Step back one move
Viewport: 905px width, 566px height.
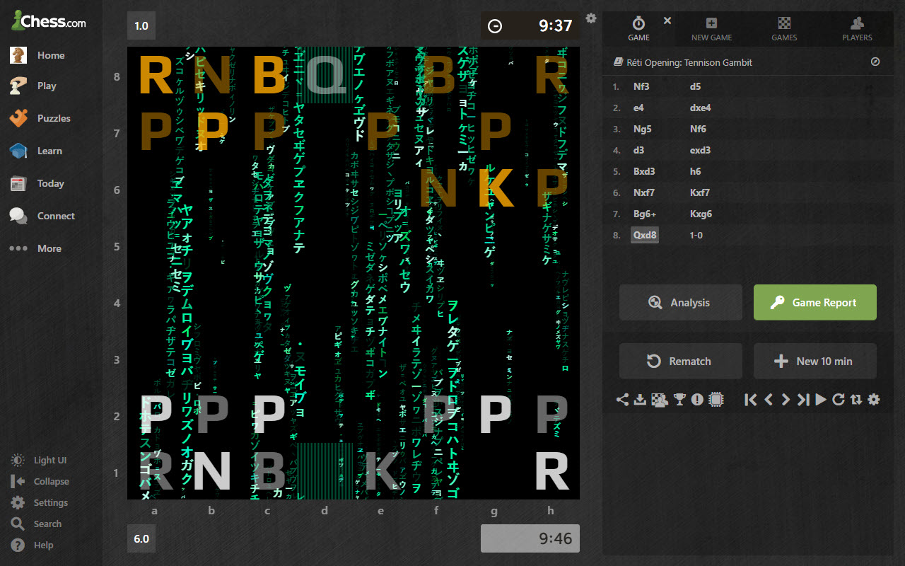[769, 400]
